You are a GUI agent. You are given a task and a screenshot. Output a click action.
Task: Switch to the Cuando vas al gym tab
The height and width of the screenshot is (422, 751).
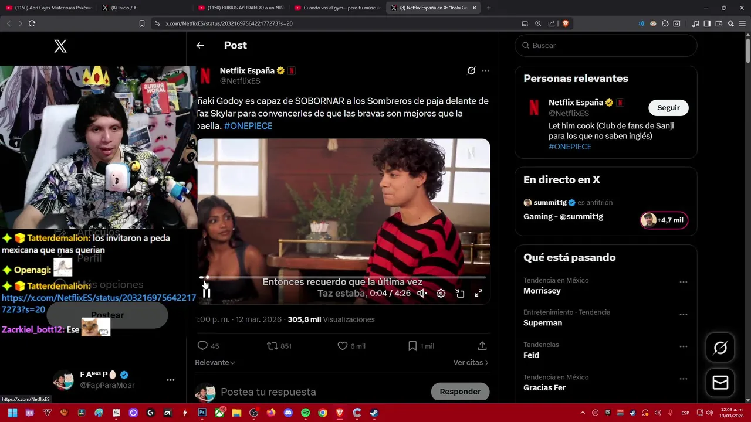pos(337,8)
